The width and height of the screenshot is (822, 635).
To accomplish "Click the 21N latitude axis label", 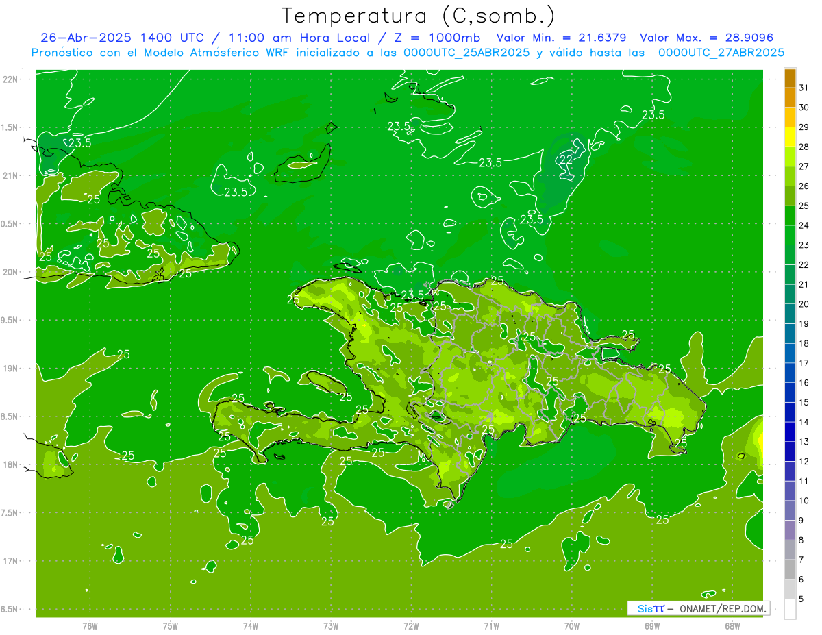I will tap(10, 176).
